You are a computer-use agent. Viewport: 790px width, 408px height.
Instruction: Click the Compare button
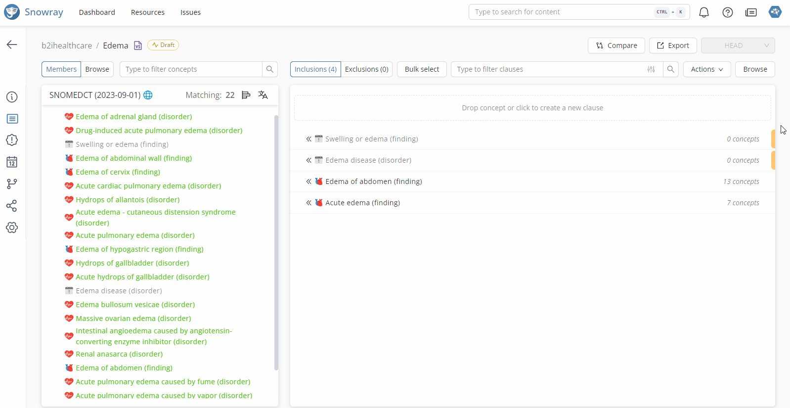616,45
